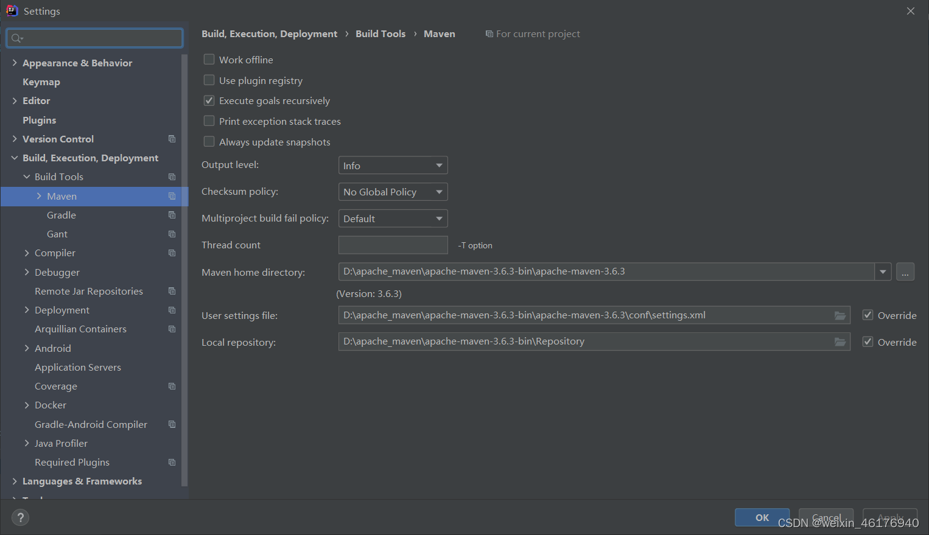Select Gant in the Build Tools tree
The image size is (929, 535).
click(57, 234)
